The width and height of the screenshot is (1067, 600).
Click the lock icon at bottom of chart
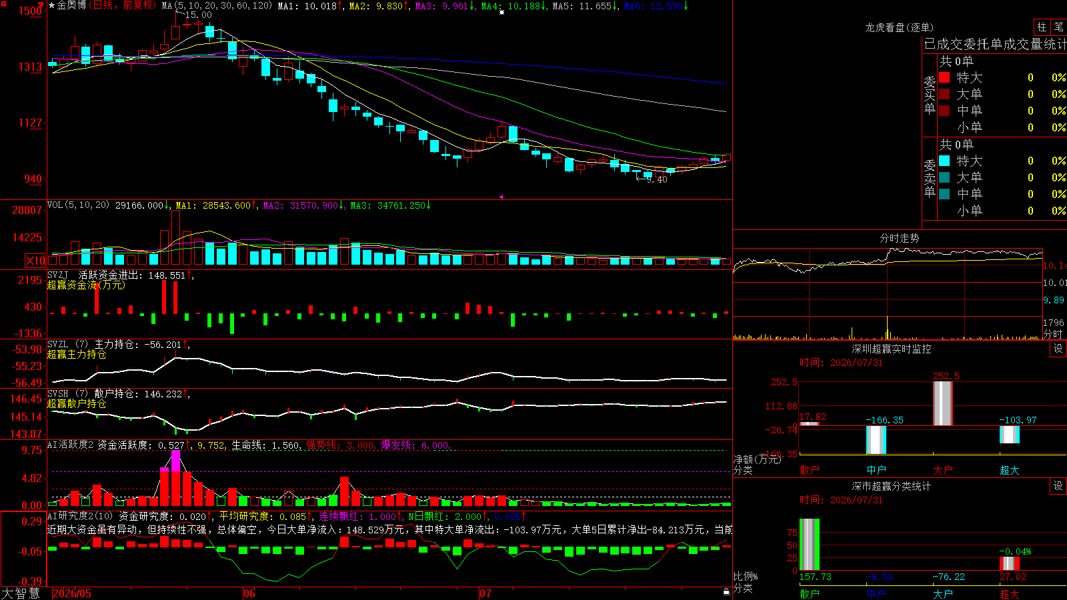pos(727,591)
